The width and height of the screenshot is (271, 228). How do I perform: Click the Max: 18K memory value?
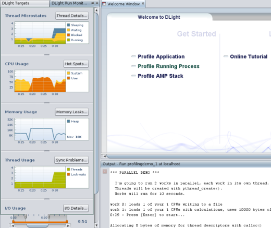pyautogui.click(x=75, y=137)
